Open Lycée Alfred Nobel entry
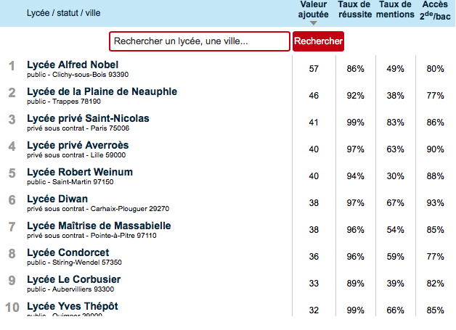 click(x=73, y=65)
